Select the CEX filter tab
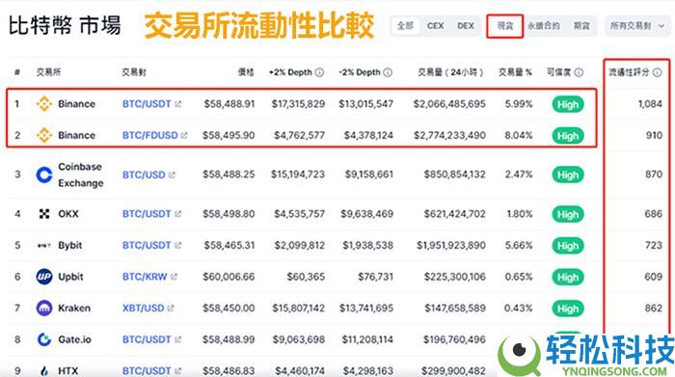 (435, 26)
